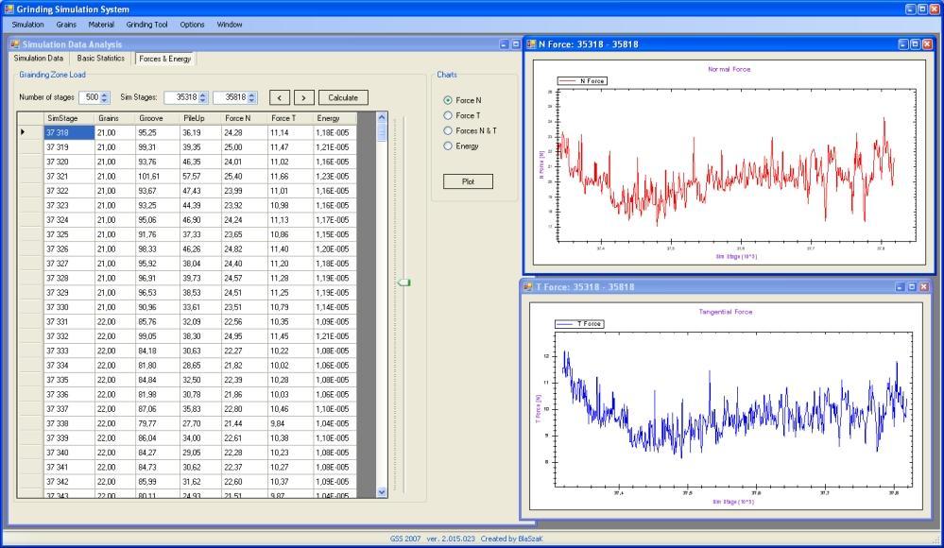Click the Force N column header
The image size is (944, 548).
click(x=245, y=118)
